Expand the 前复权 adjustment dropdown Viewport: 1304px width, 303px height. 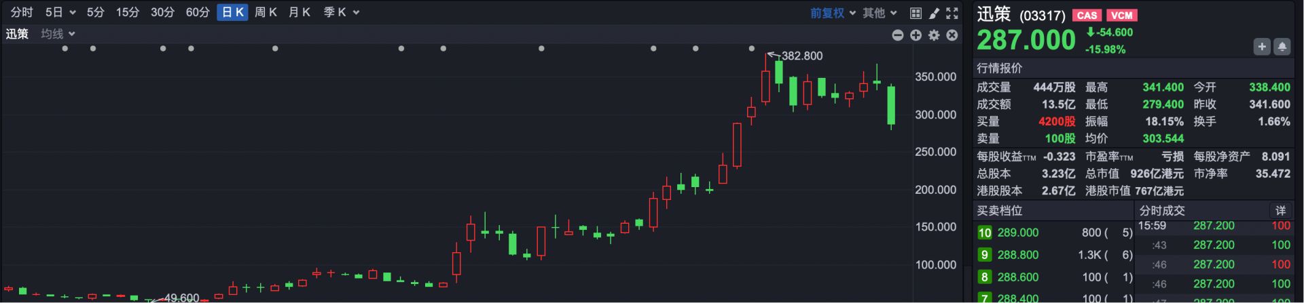click(833, 13)
